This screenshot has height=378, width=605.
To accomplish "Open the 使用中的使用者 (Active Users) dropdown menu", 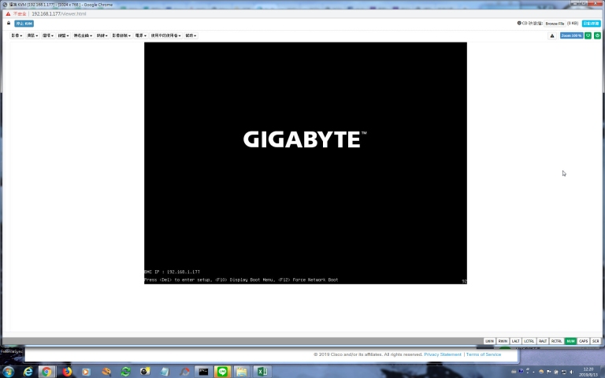I will pyautogui.click(x=166, y=35).
